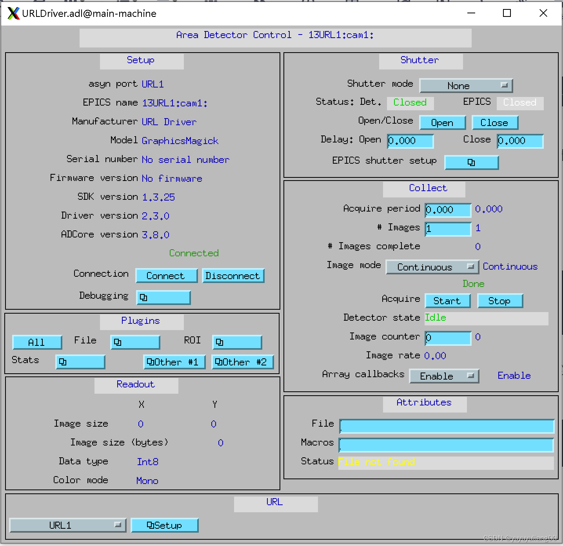Open the Stats plugin display

point(80,362)
